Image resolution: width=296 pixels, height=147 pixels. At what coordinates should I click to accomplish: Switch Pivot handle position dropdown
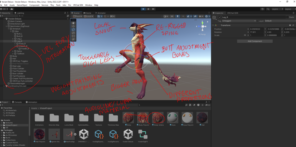click(77, 16)
